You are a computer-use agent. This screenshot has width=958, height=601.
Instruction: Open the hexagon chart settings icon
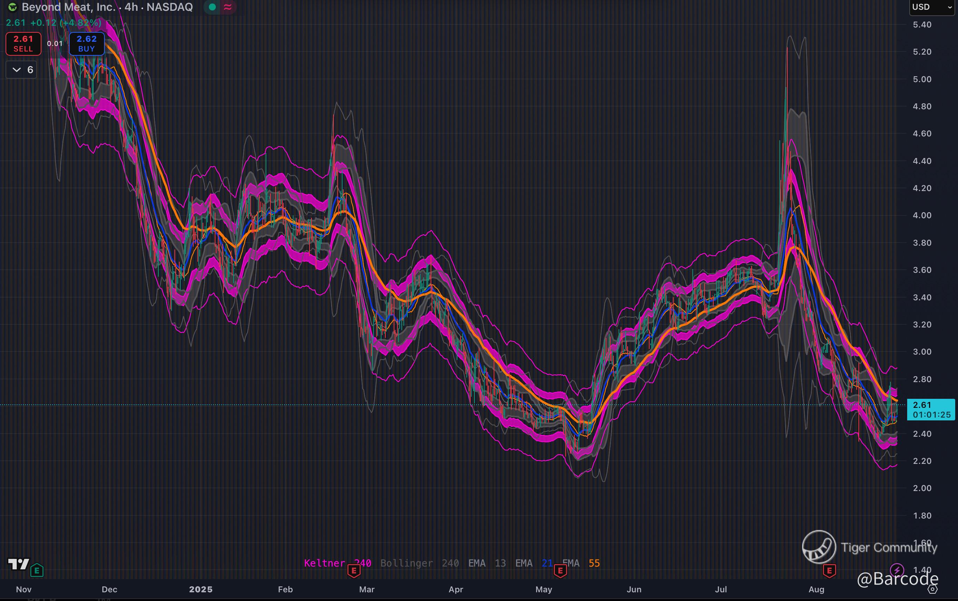click(933, 589)
